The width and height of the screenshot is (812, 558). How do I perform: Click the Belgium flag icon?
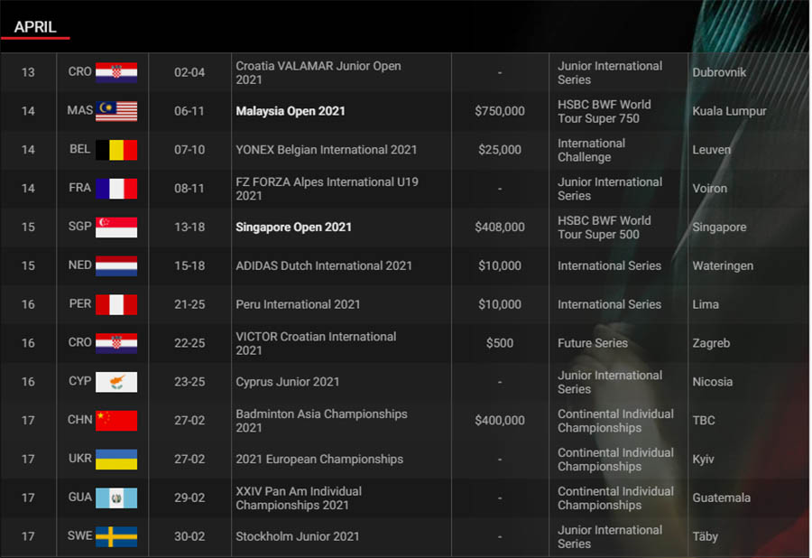pyautogui.click(x=116, y=150)
